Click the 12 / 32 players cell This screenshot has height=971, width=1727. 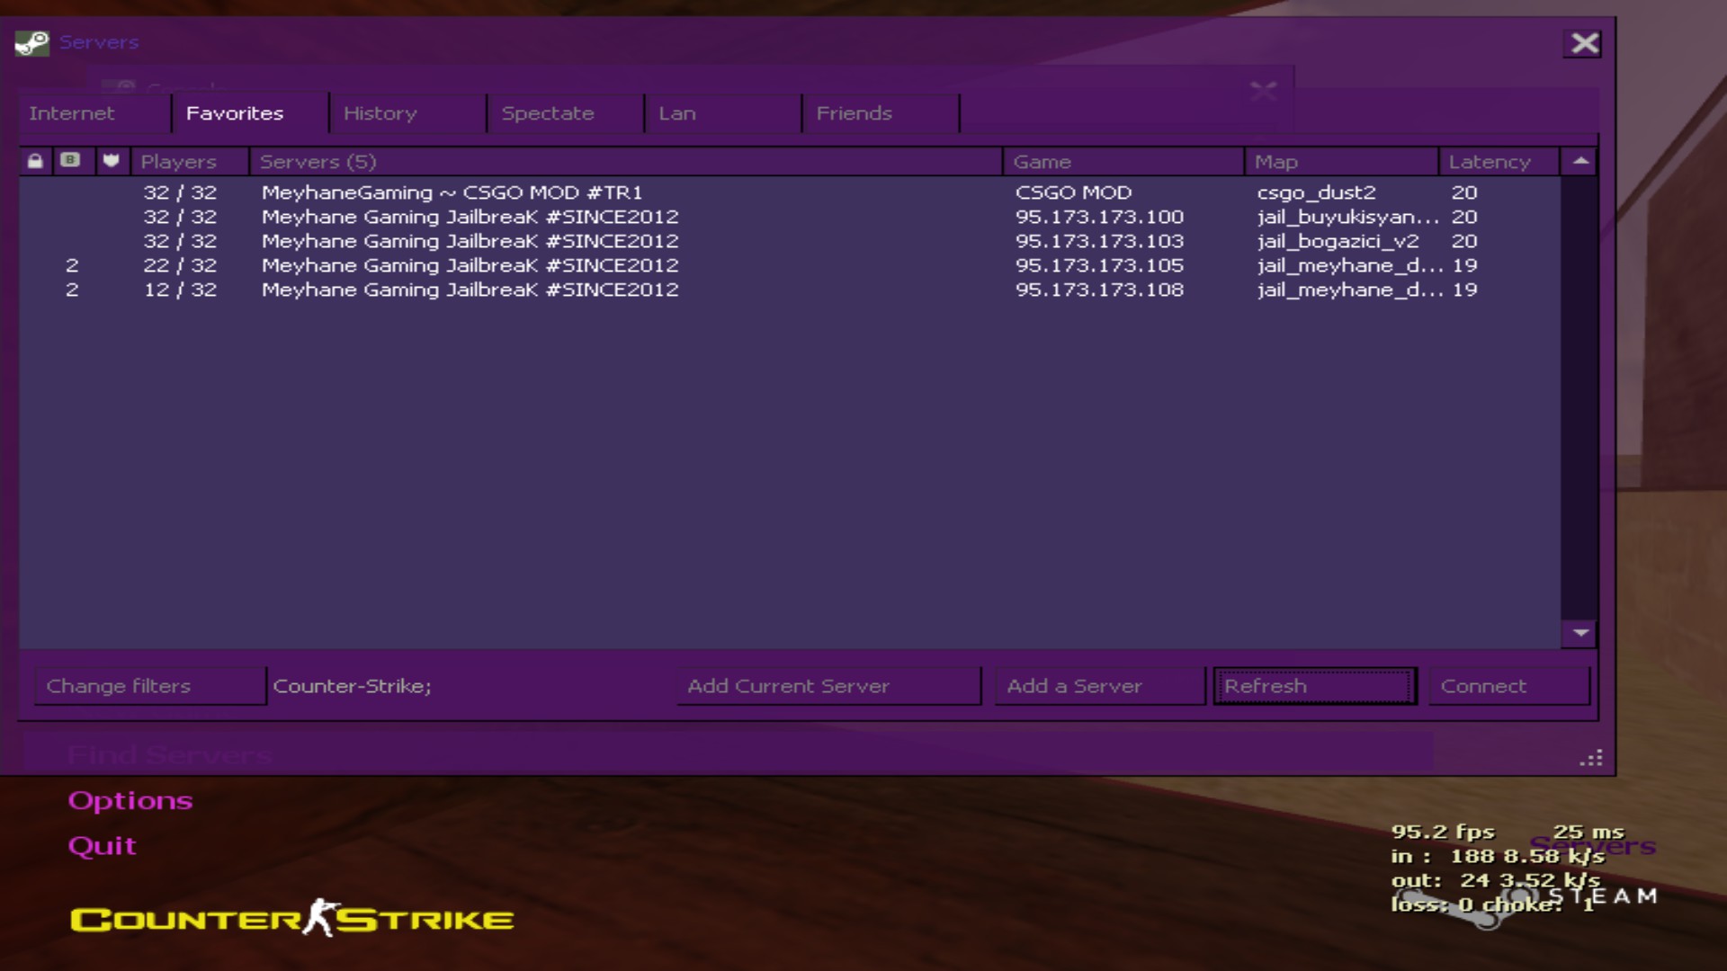(180, 290)
